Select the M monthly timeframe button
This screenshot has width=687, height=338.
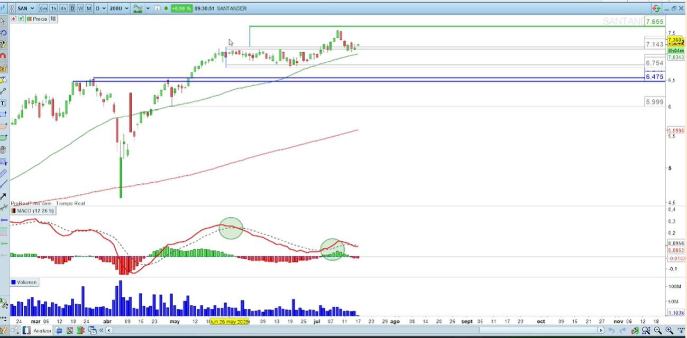coord(89,8)
